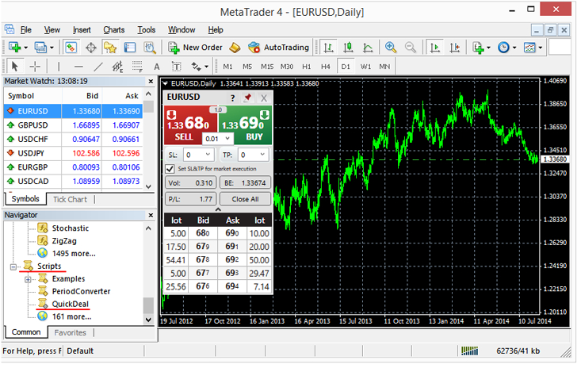Zoom out of the chart
Image resolution: width=581 pixels, height=368 pixels.
click(410, 48)
